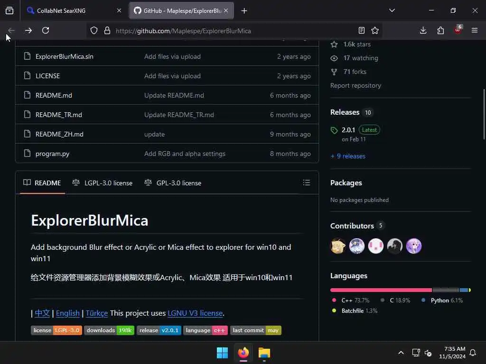This screenshot has width=486, height=364.
Task: Click the address bar URL field
Action: 234,31
